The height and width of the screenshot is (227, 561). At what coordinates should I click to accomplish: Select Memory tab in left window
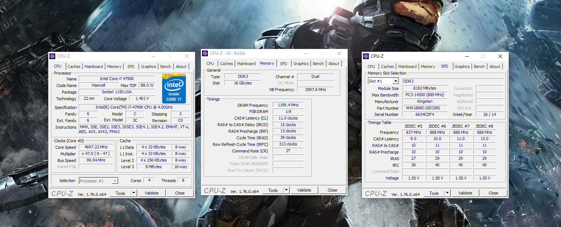point(114,67)
